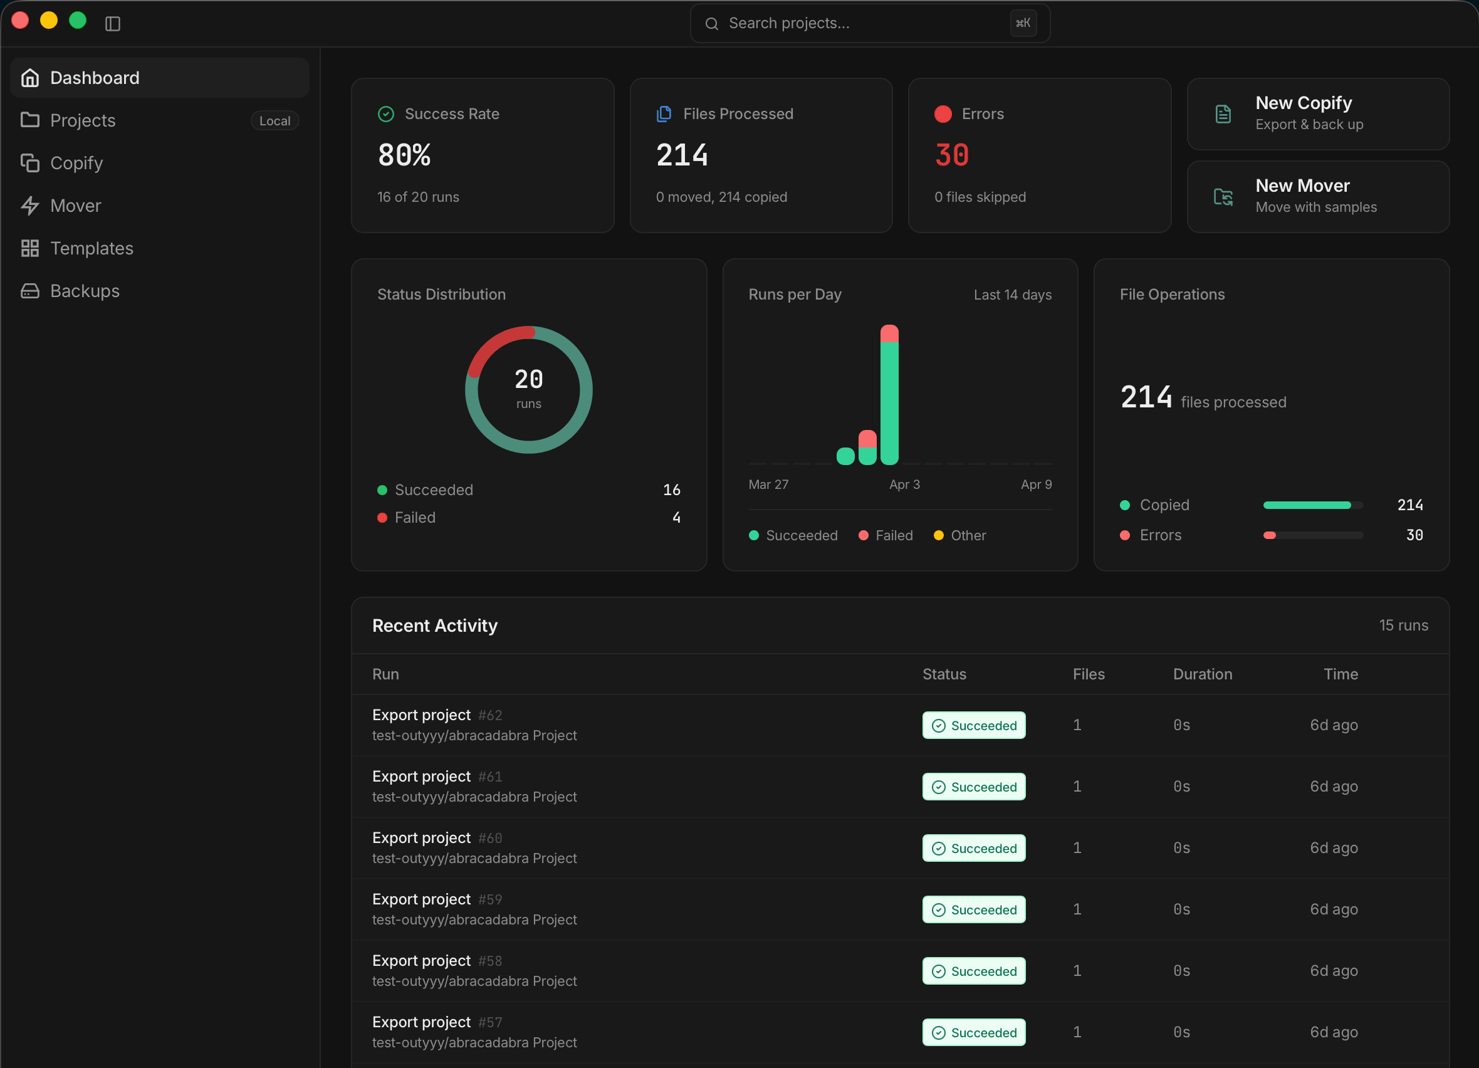
Task: Click the Succeeded badge on Export project #62
Action: coord(974,725)
